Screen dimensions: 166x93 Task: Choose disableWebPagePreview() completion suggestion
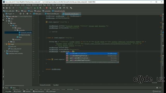[92, 56]
